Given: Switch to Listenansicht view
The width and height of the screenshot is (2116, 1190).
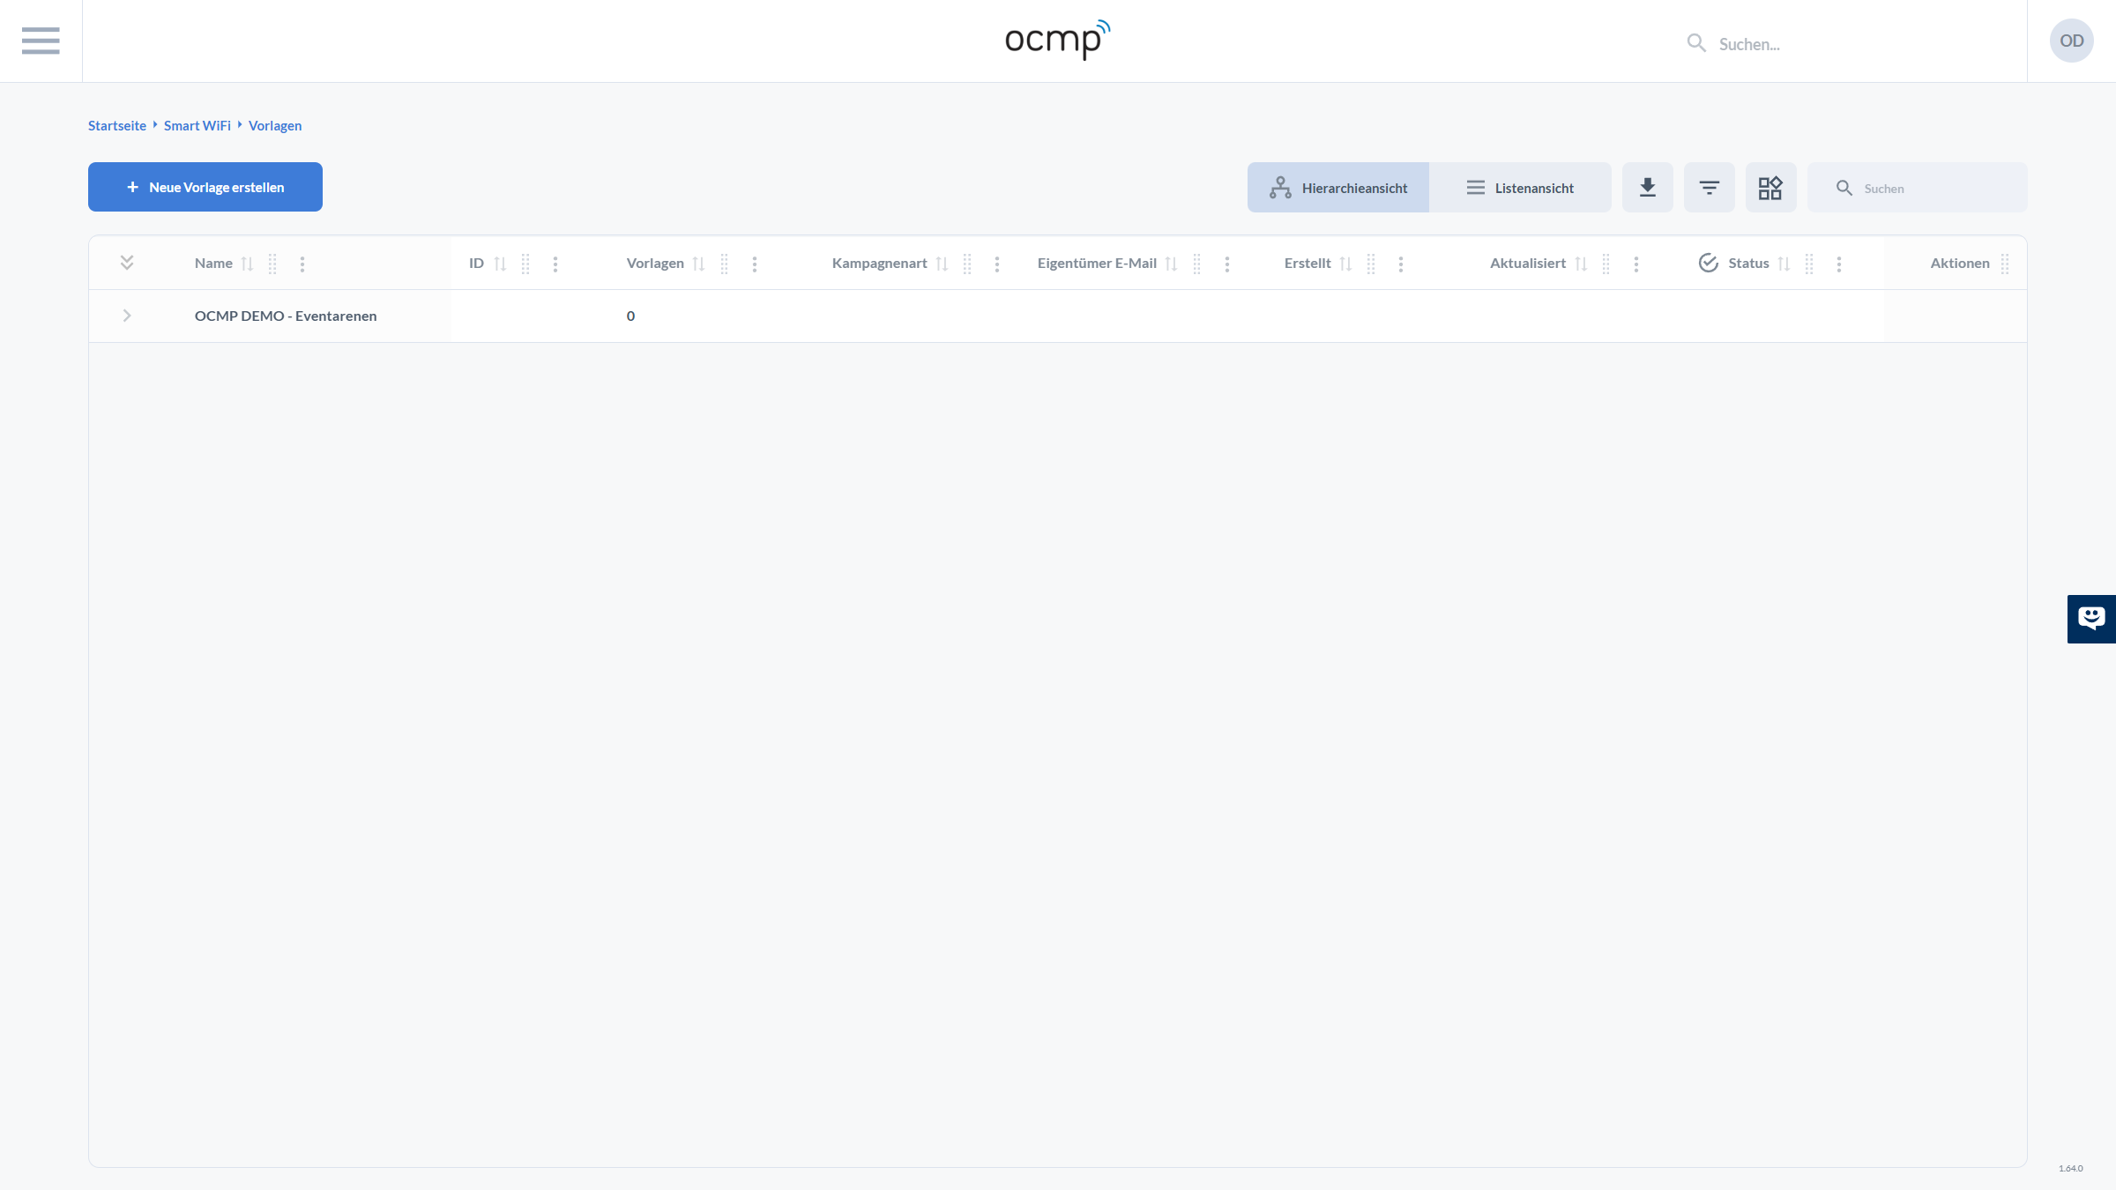Looking at the screenshot, I should [1520, 188].
